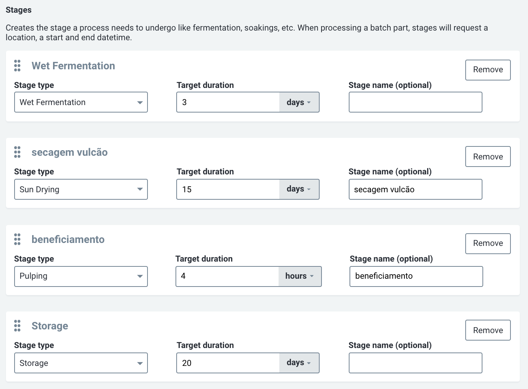Change days unit for Wet Fermentation duration
Viewport: 528px width, 389px height.
click(299, 102)
